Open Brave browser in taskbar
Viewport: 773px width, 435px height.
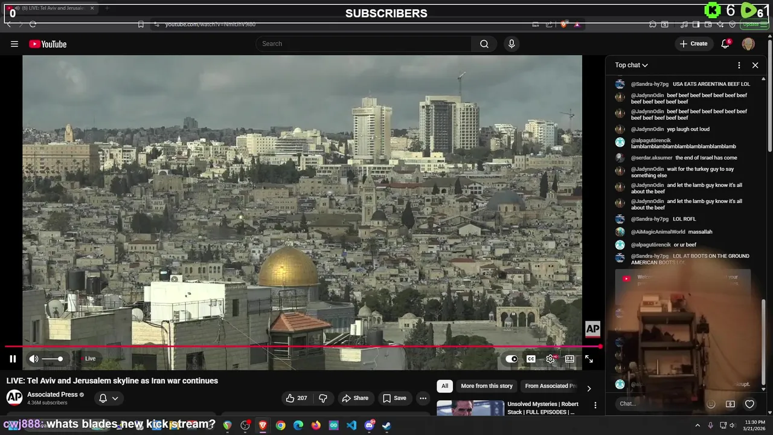263,425
